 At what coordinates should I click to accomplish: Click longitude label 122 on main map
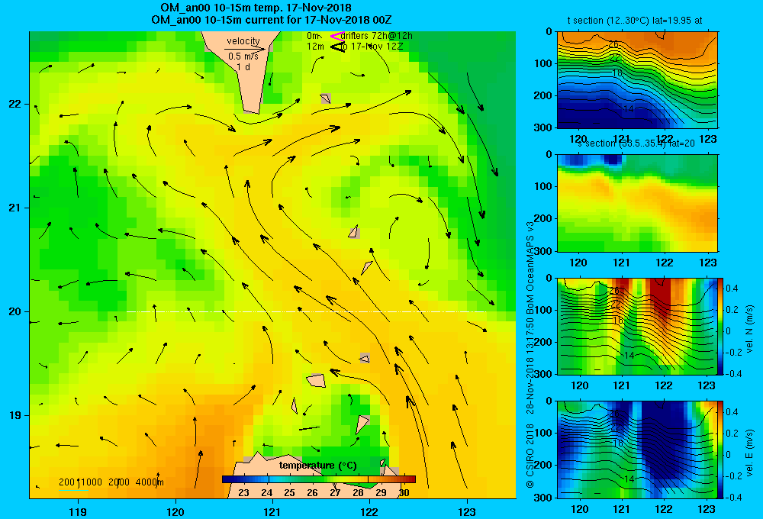pos(369,511)
